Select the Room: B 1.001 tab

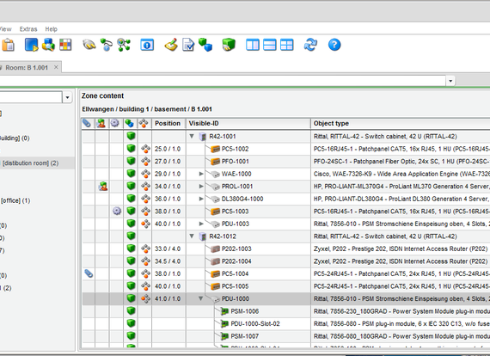[27, 68]
